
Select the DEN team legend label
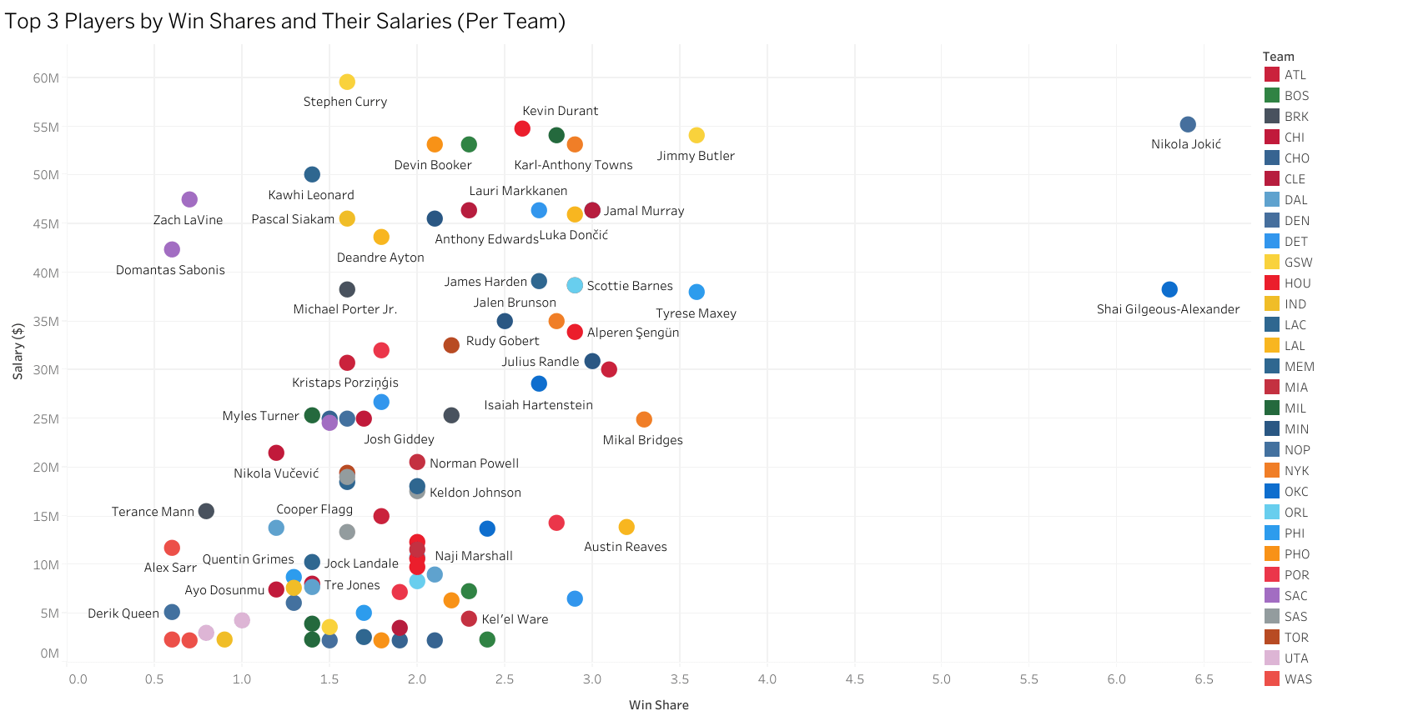(1297, 221)
